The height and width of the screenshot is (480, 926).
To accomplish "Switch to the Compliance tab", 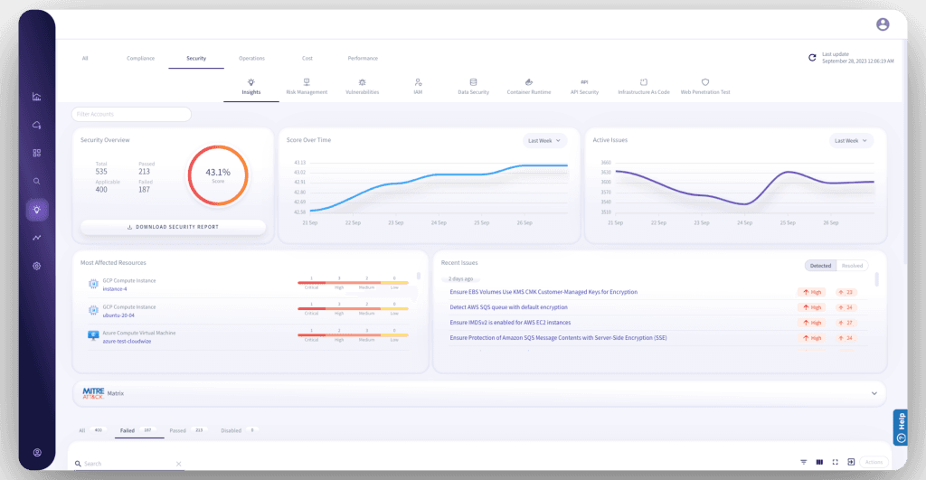I will 140,58.
